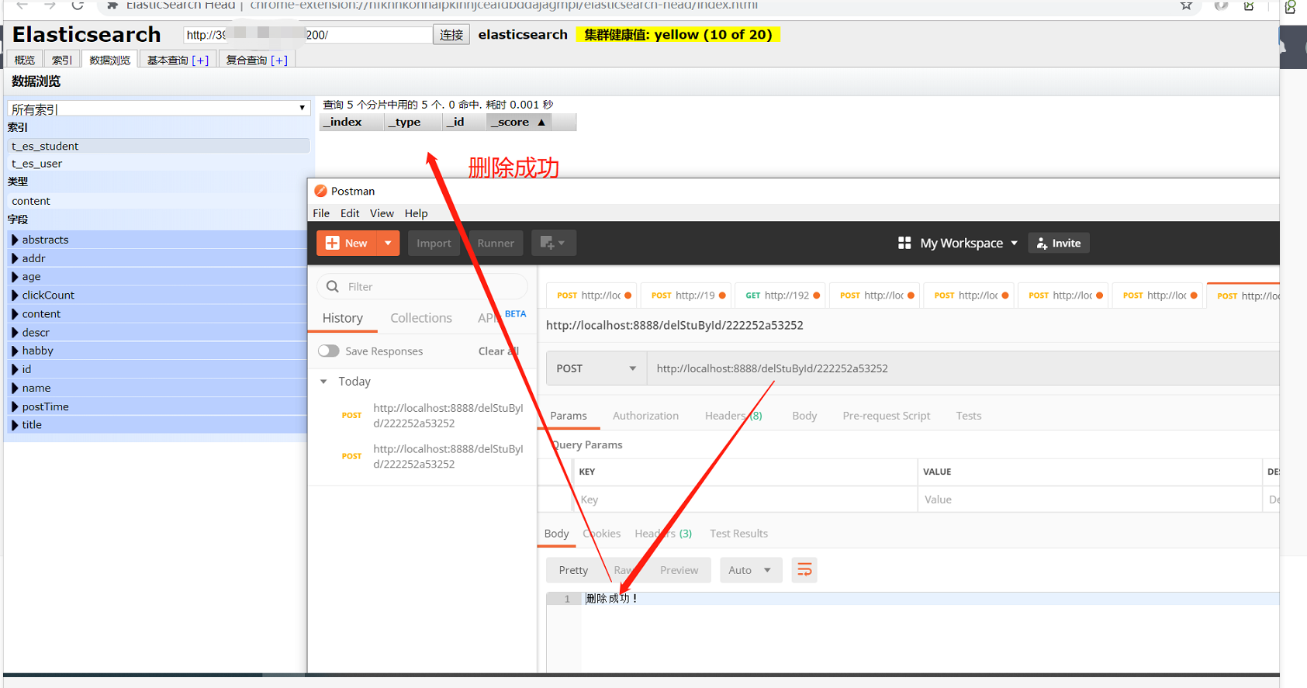
Task: Open the File menu in Postman
Action: (321, 213)
